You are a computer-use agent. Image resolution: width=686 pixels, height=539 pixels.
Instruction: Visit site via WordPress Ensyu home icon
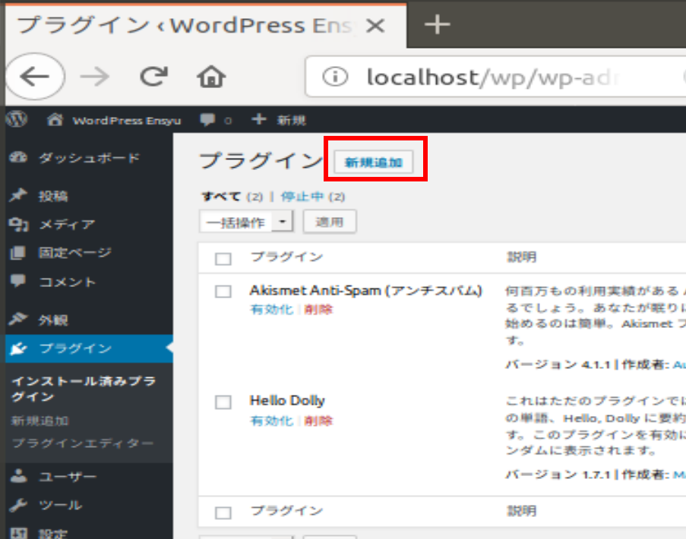tap(114, 120)
